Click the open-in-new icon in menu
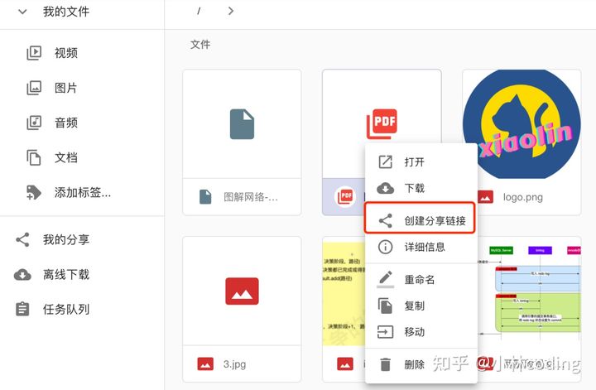Viewport: 596px width, 390px height. 386,162
